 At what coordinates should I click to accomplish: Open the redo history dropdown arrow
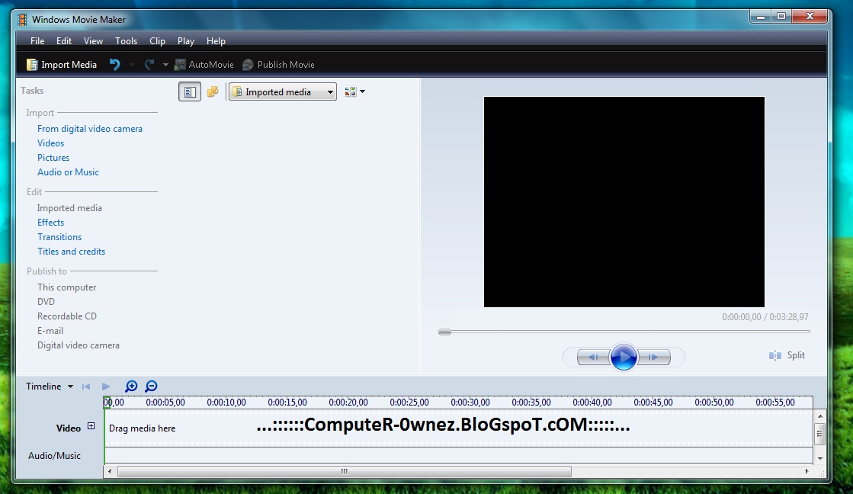click(x=165, y=65)
